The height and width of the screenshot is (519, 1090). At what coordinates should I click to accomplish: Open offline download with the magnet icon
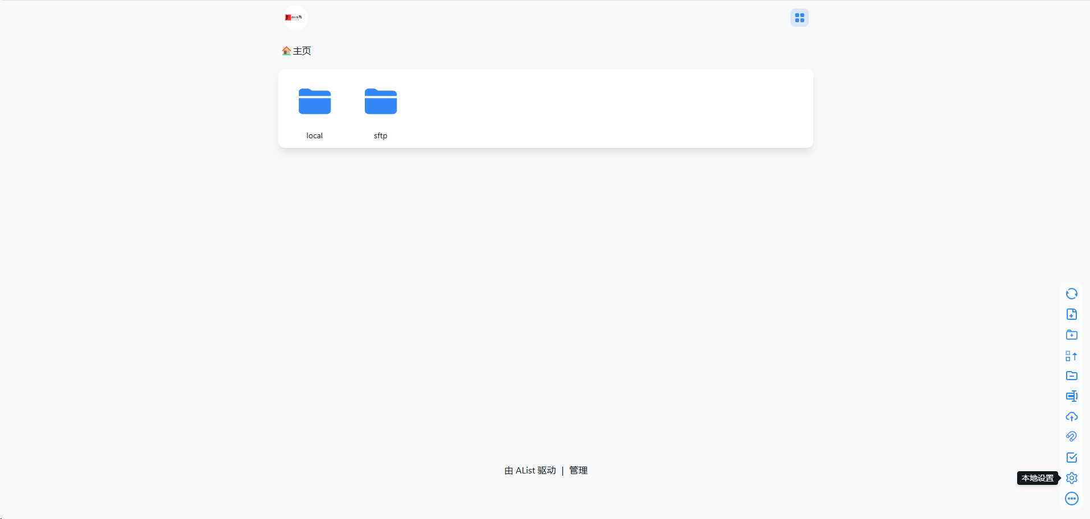(x=1071, y=437)
